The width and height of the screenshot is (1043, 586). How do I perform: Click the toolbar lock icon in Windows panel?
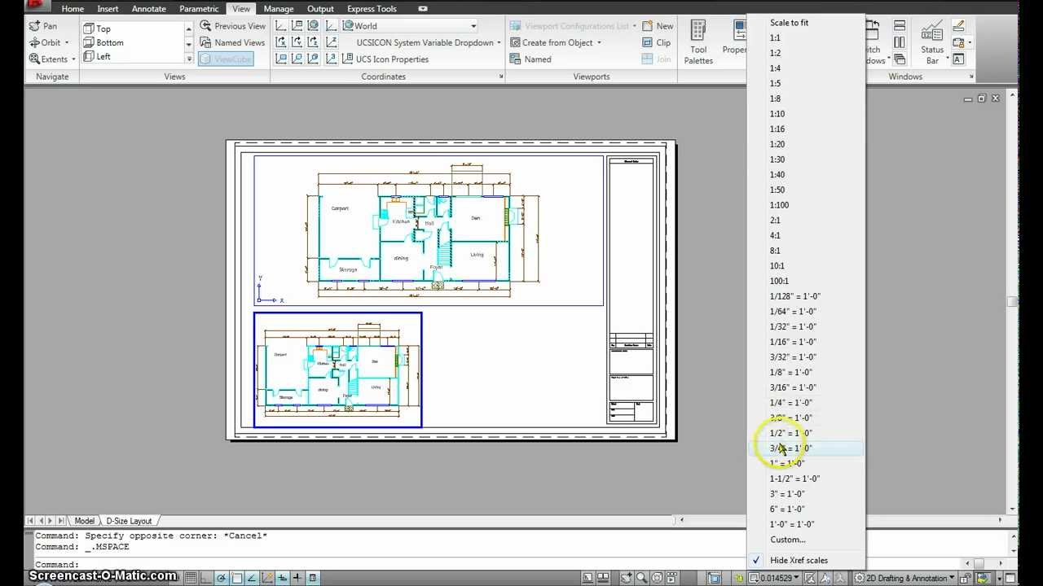[958, 42]
